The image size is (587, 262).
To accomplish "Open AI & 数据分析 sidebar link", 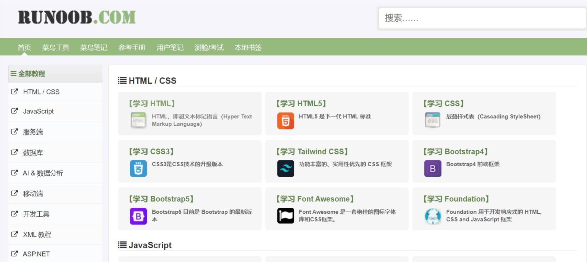I will click(x=43, y=173).
